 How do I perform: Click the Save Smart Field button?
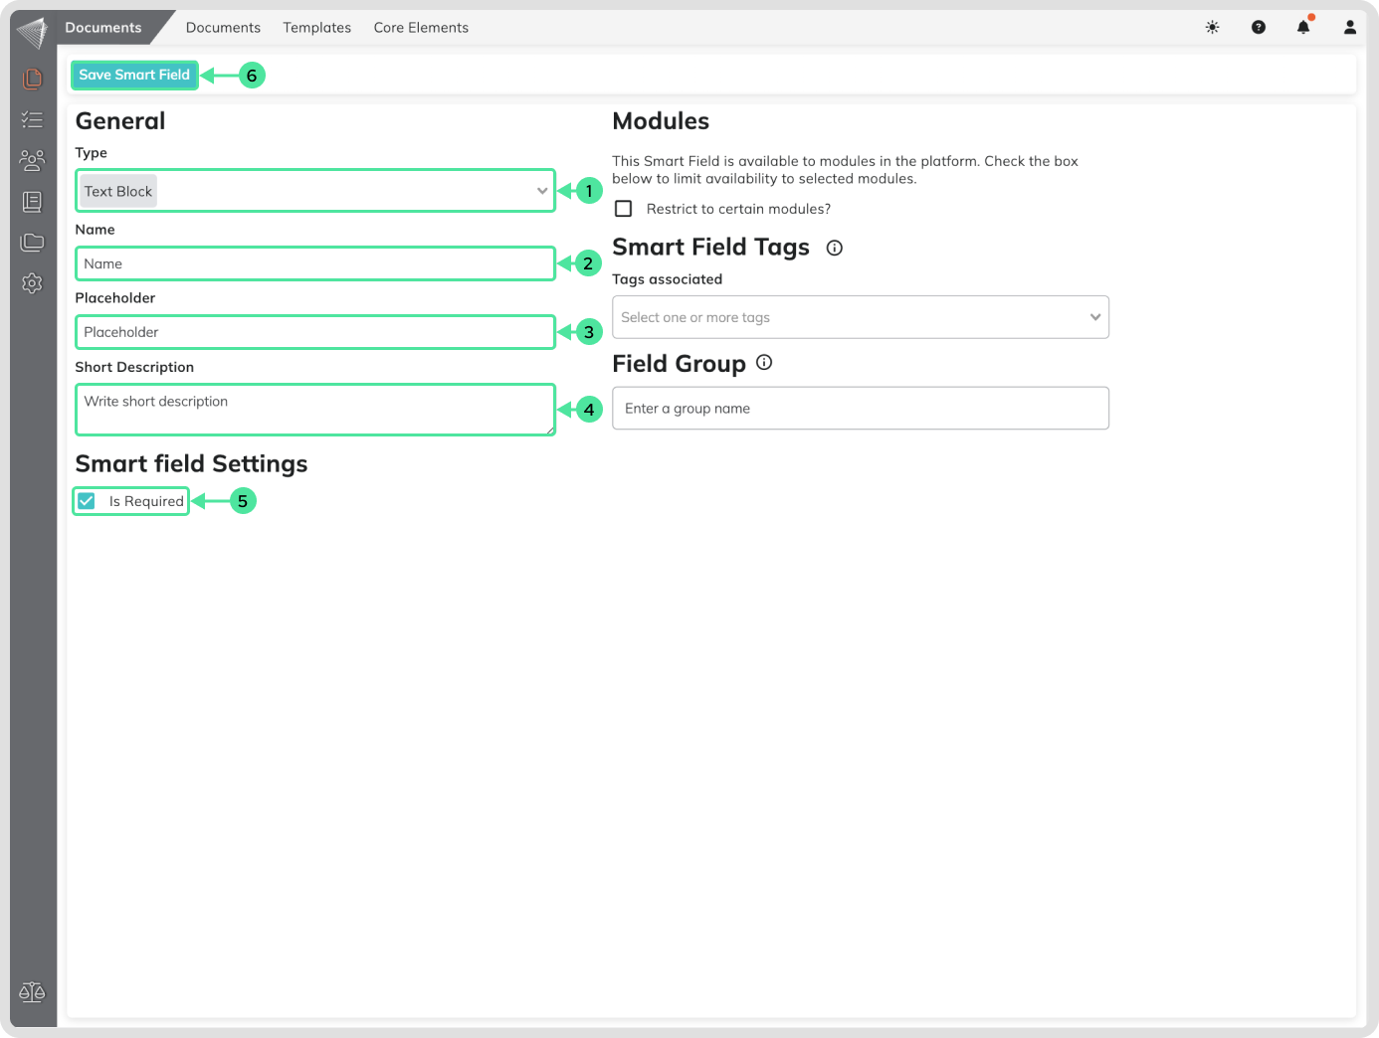(134, 76)
